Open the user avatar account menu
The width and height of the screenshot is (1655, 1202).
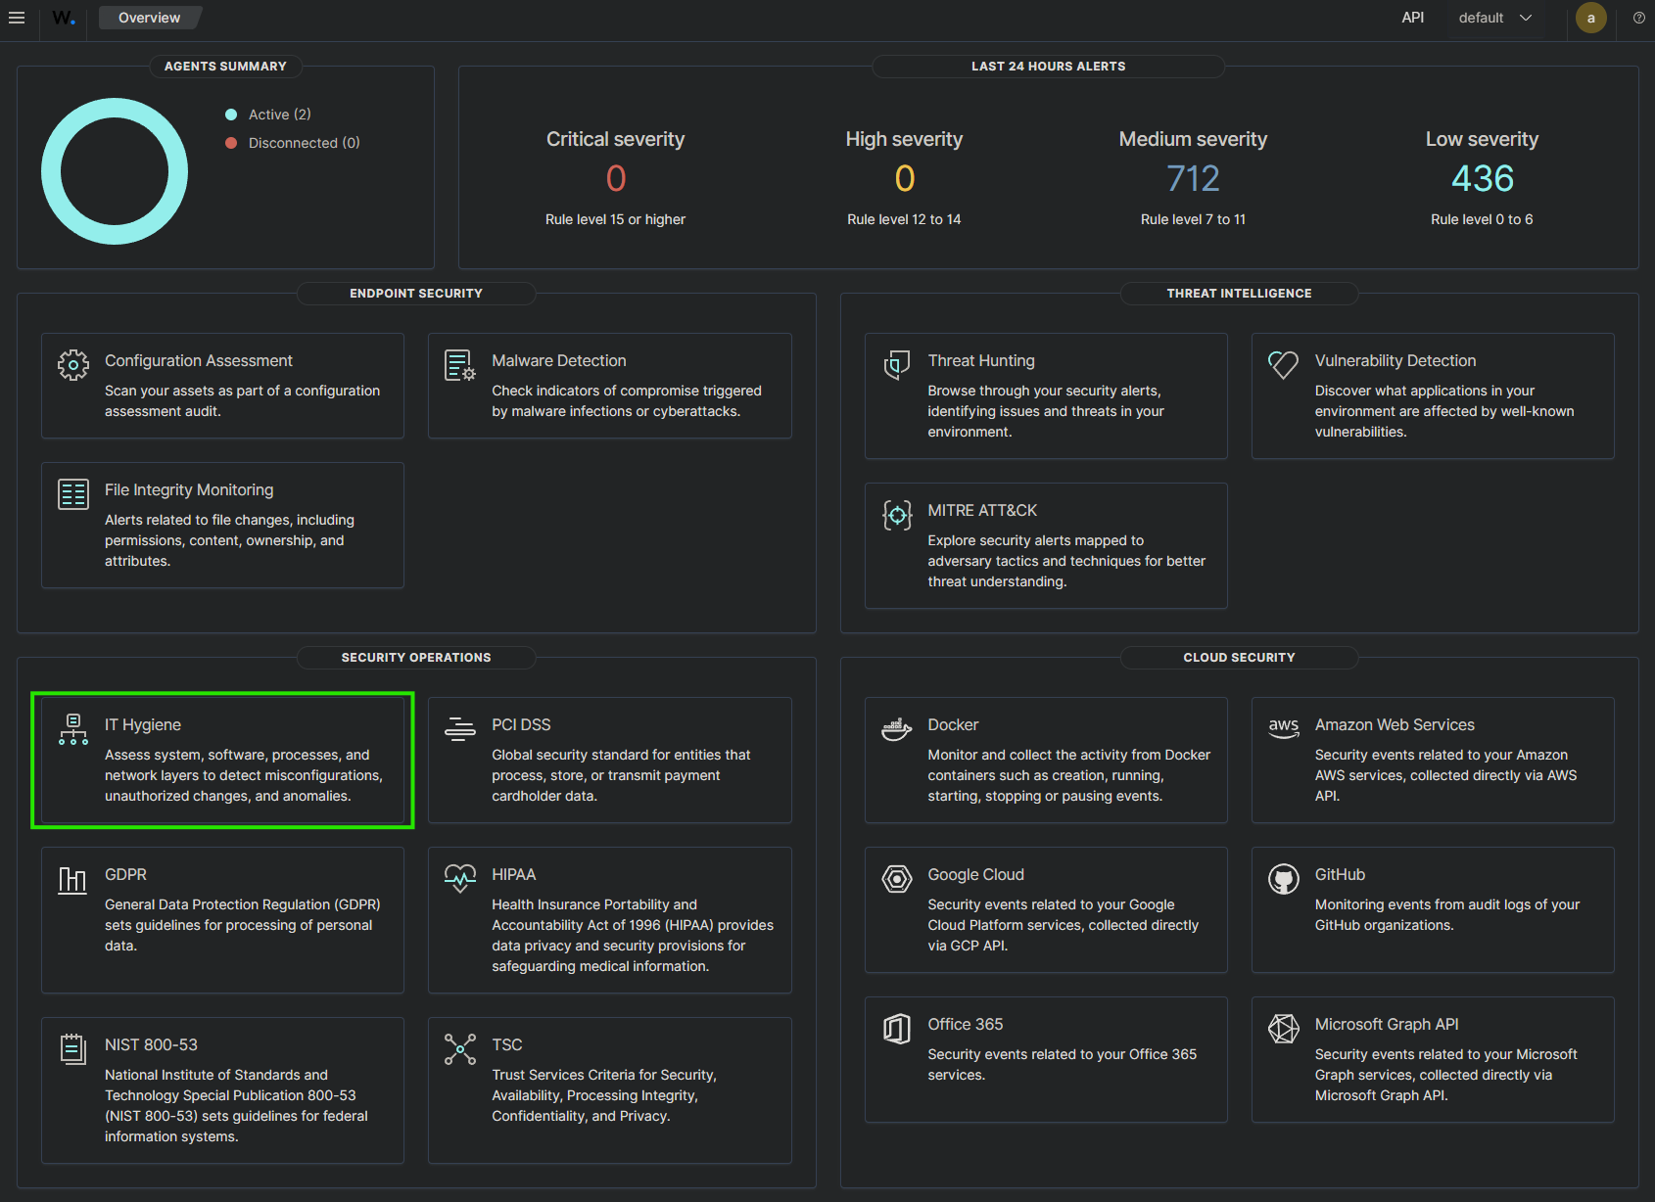coord(1590,18)
